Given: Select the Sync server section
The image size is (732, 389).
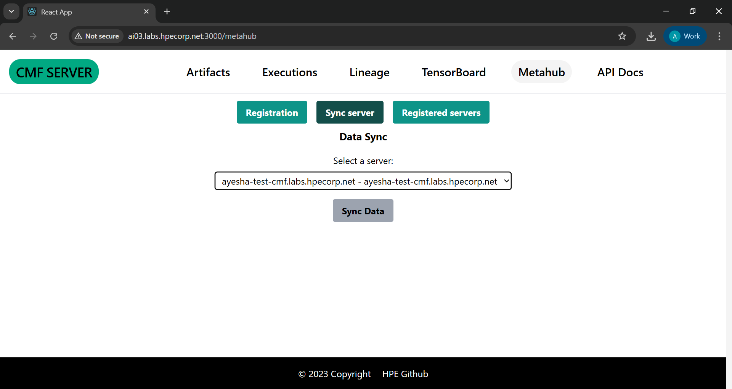Looking at the screenshot, I should (350, 112).
